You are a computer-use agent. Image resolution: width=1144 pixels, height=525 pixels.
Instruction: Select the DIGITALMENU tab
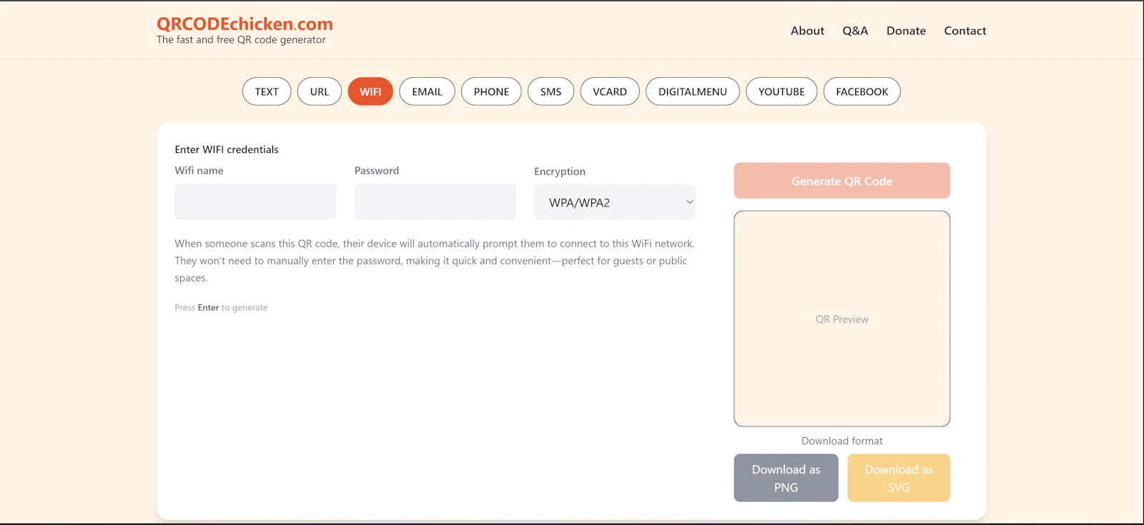tap(693, 91)
